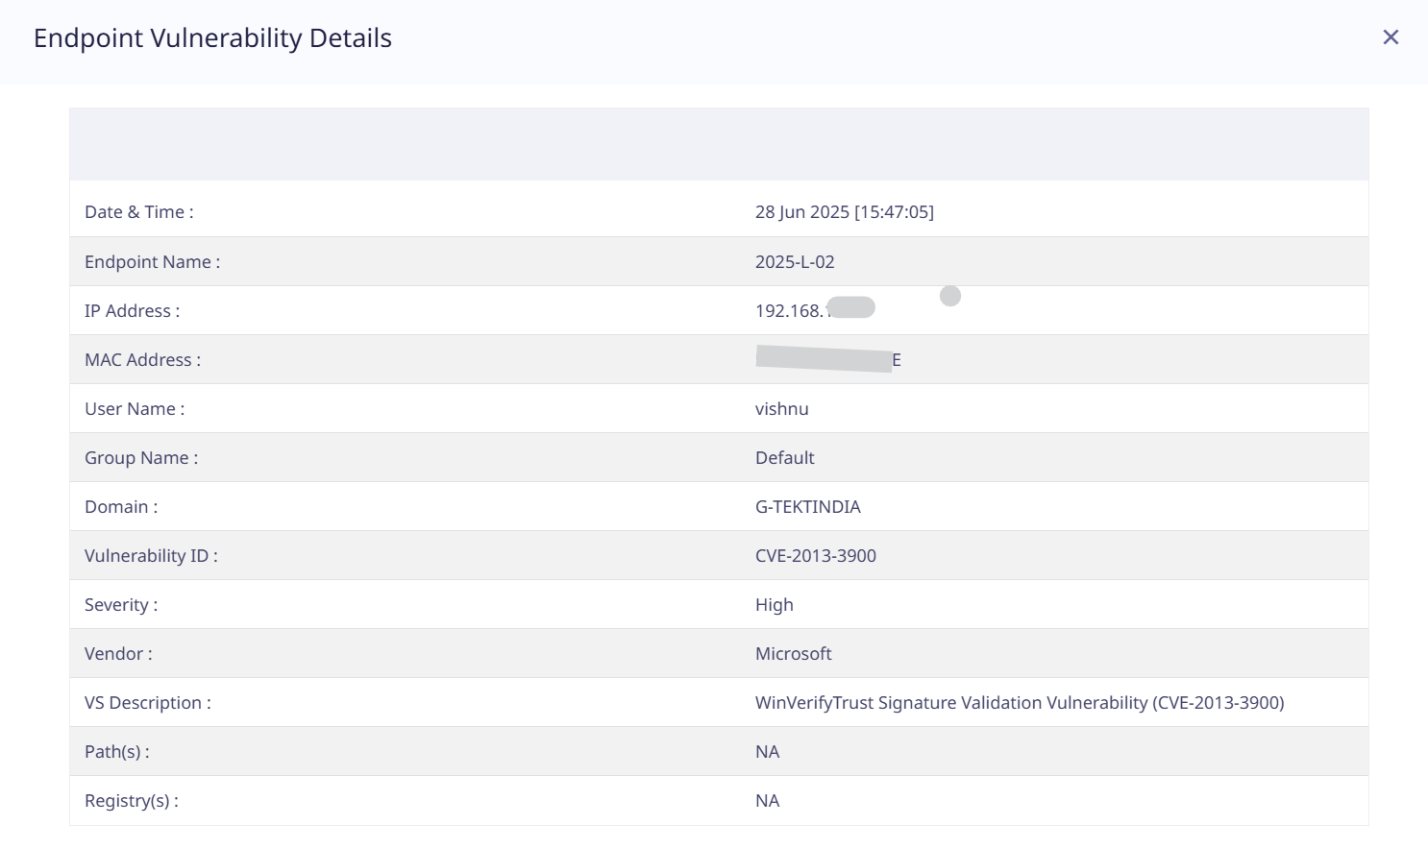Click the Group Name label
Viewport: 1428px width, 848px height.
[141, 458]
